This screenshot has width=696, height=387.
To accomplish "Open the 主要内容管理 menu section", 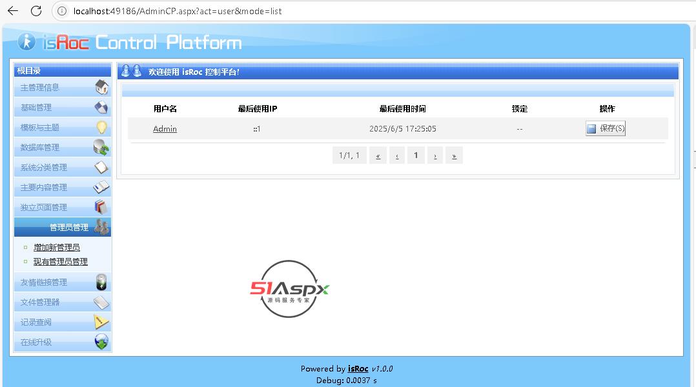I will pos(63,187).
